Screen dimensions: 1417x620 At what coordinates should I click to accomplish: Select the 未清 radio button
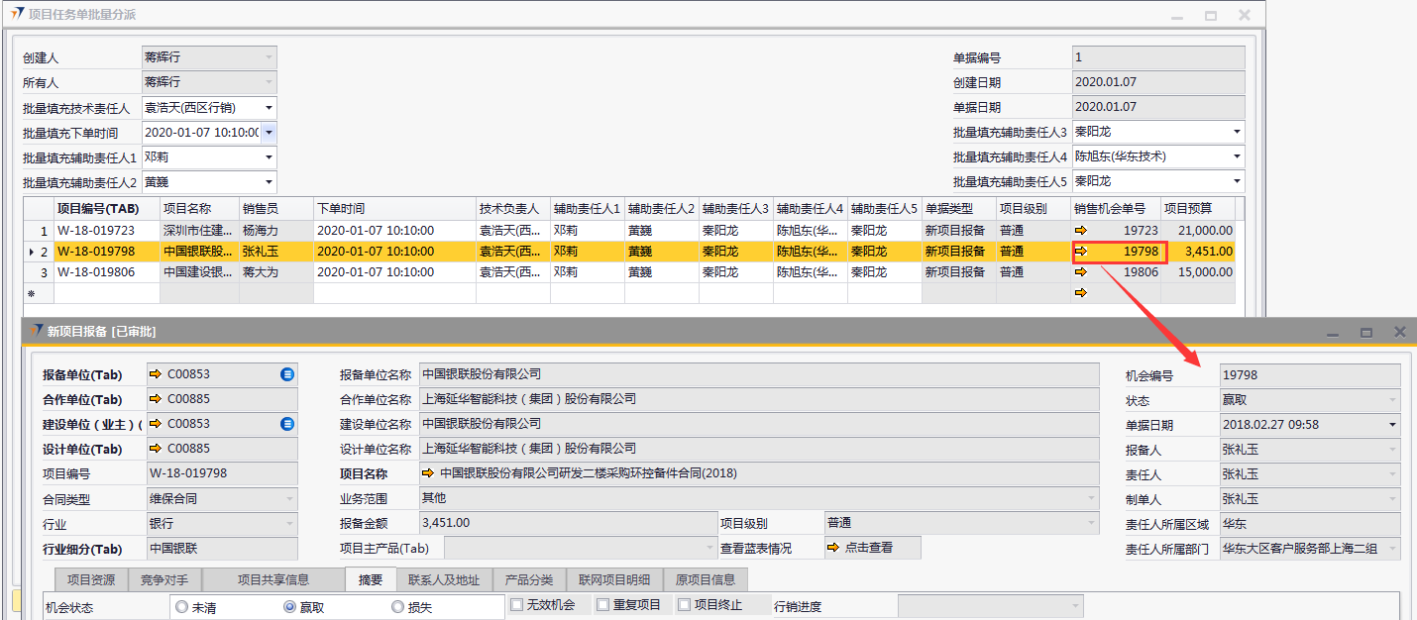181,606
